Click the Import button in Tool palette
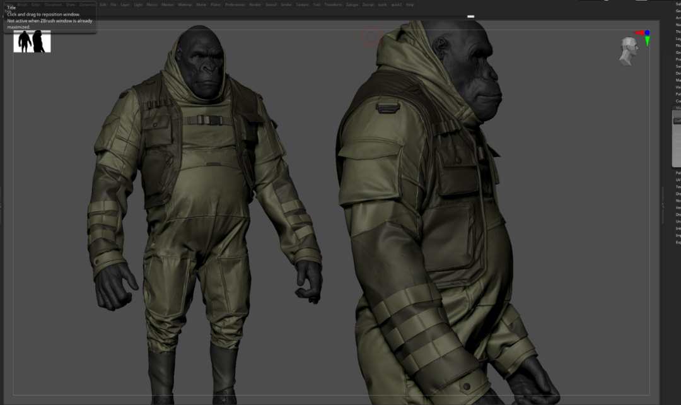The image size is (681, 405). tap(678, 235)
